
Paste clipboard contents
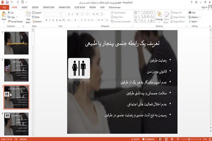coord(4,16)
